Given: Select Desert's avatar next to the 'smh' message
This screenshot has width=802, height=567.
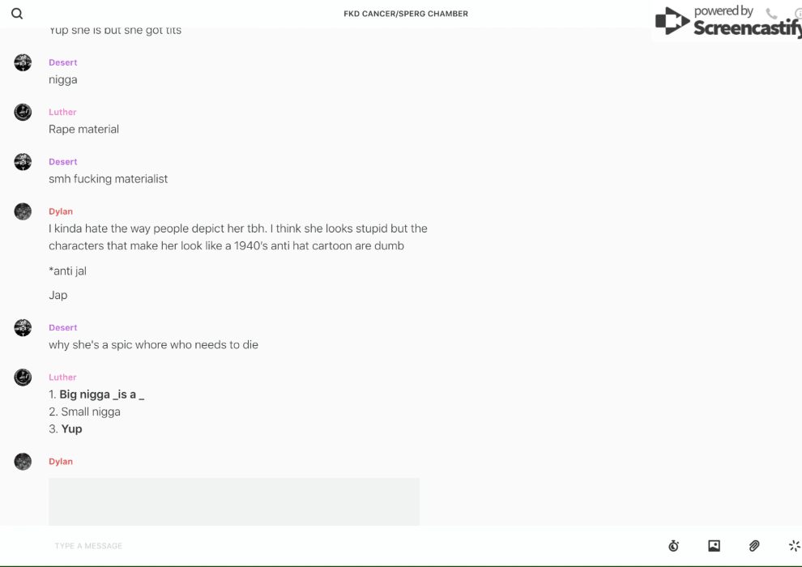Looking at the screenshot, I should pos(23,162).
